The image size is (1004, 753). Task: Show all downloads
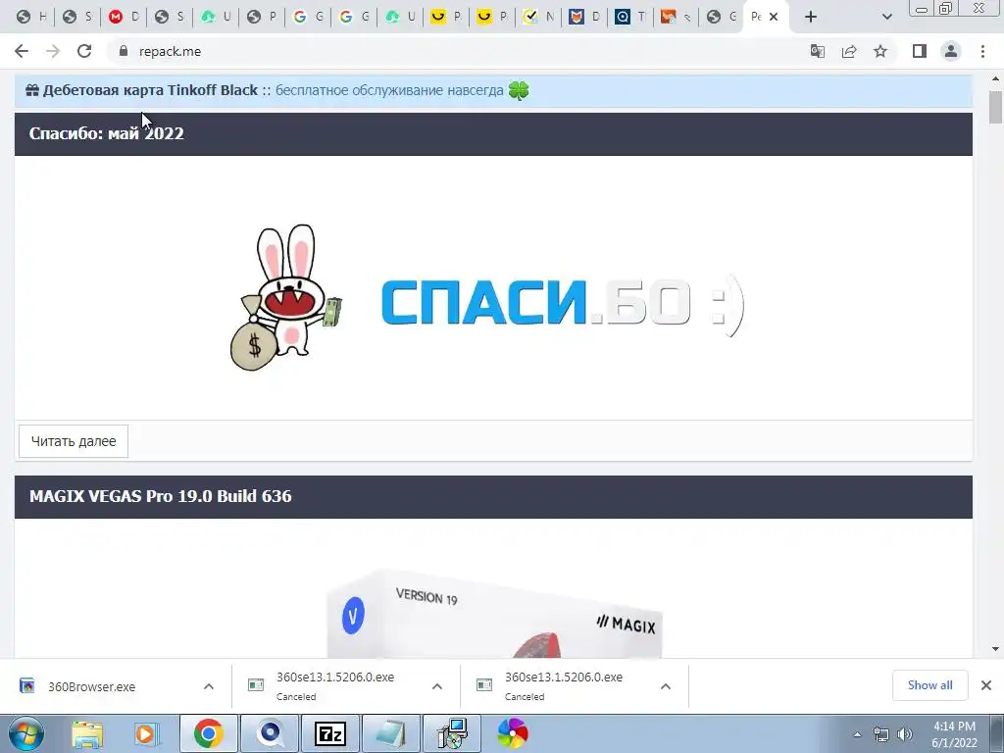(x=929, y=685)
